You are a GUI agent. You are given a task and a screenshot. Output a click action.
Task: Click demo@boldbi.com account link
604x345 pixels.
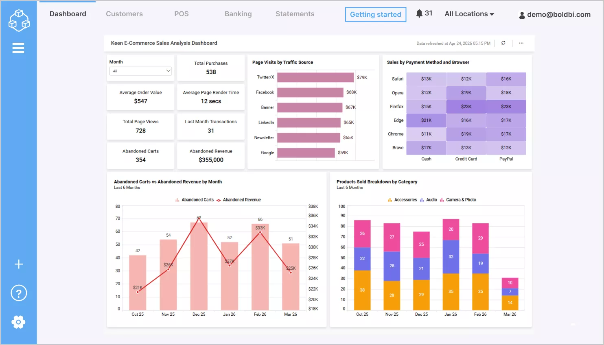click(x=559, y=15)
